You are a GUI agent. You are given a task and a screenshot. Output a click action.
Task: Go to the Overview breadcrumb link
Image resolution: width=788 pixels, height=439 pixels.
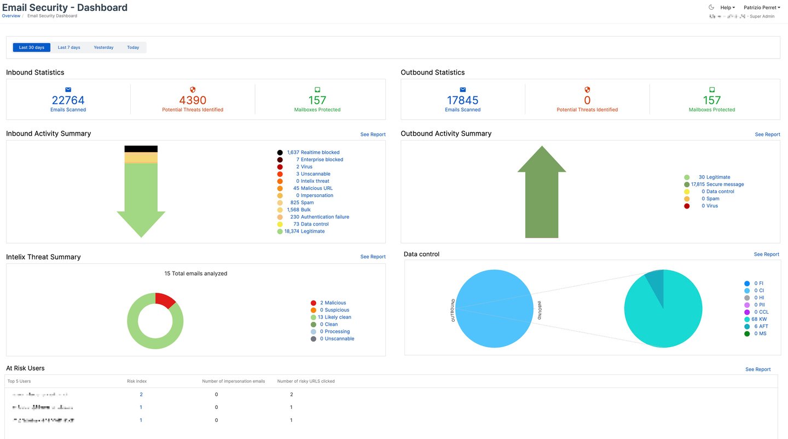click(11, 16)
